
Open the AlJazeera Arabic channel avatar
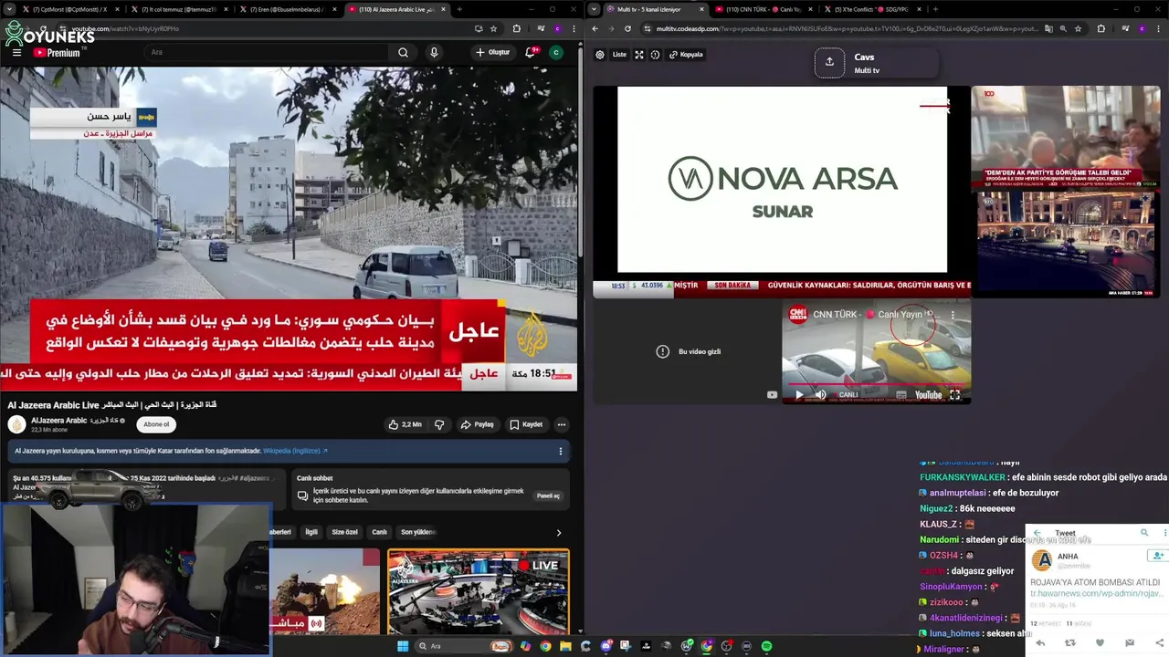coord(16,424)
